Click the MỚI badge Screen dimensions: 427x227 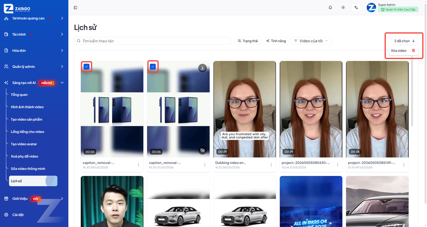coord(36,199)
